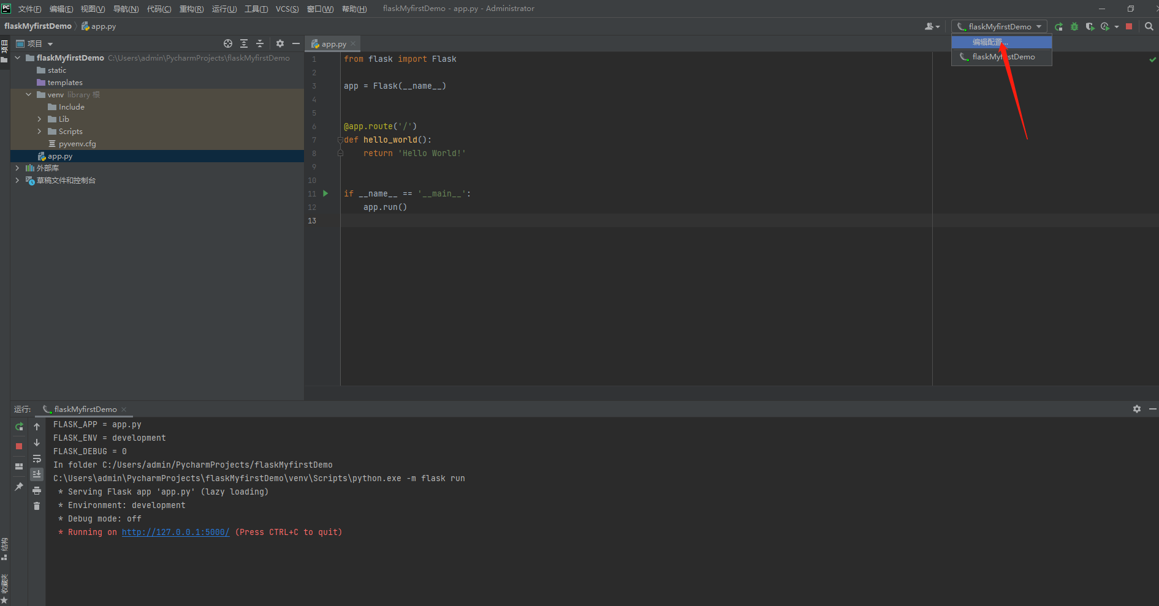Open the 重构(R) refactor menu
Image resolution: width=1159 pixels, height=606 pixels.
point(191,9)
